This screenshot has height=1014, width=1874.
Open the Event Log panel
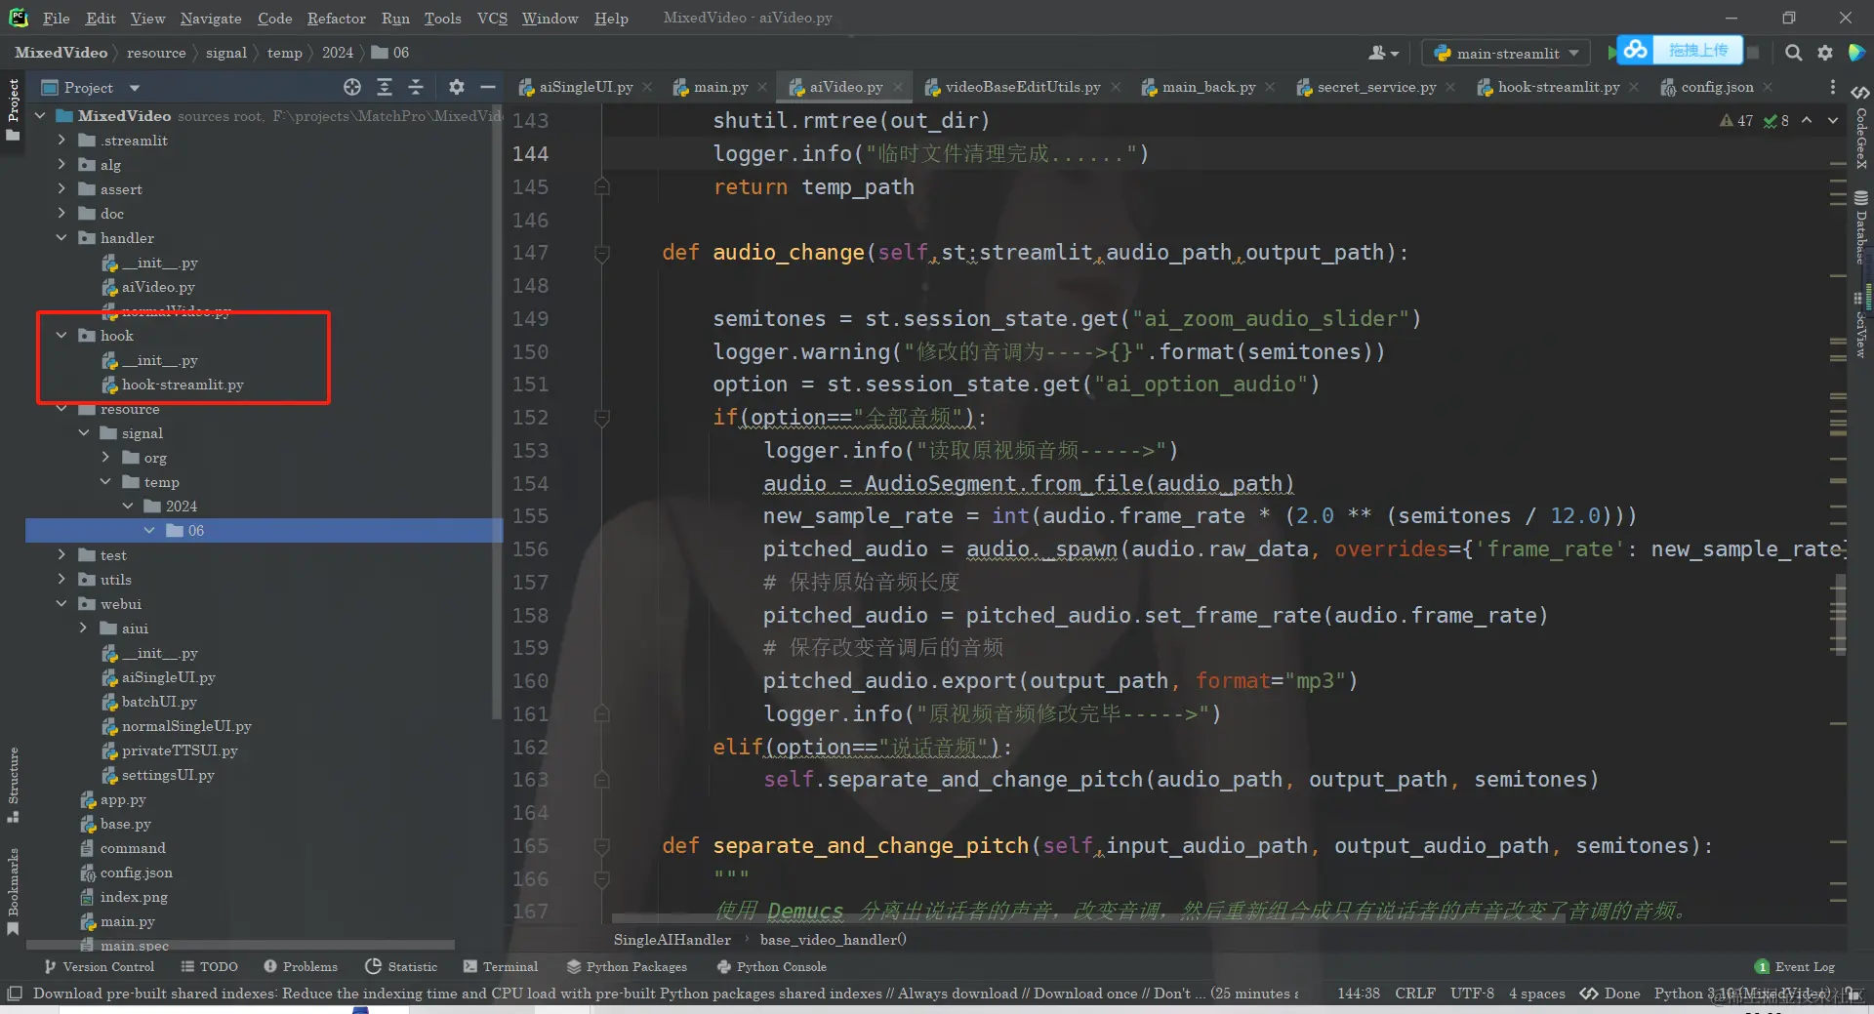point(1795,966)
